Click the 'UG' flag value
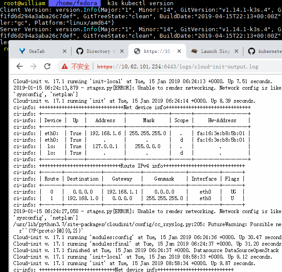This screenshot has width=282, height=272. tap(233, 192)
